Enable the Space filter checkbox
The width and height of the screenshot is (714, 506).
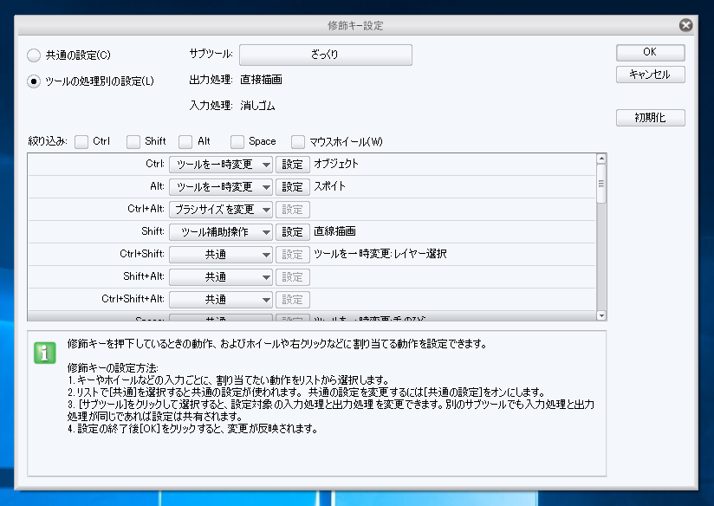[237, 141]
